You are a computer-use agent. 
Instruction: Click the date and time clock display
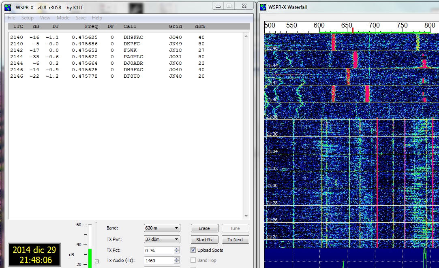(34, 255)
